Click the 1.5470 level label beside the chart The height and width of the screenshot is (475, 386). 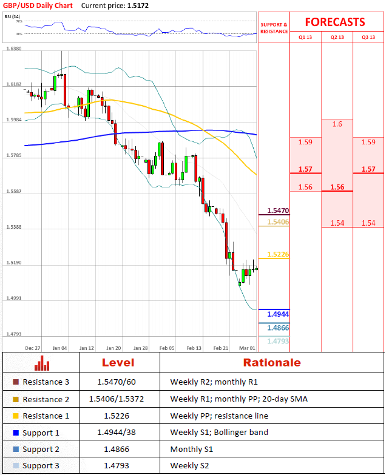coord(278,211)
